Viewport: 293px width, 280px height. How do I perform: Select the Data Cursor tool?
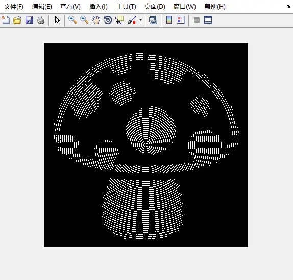119,20
